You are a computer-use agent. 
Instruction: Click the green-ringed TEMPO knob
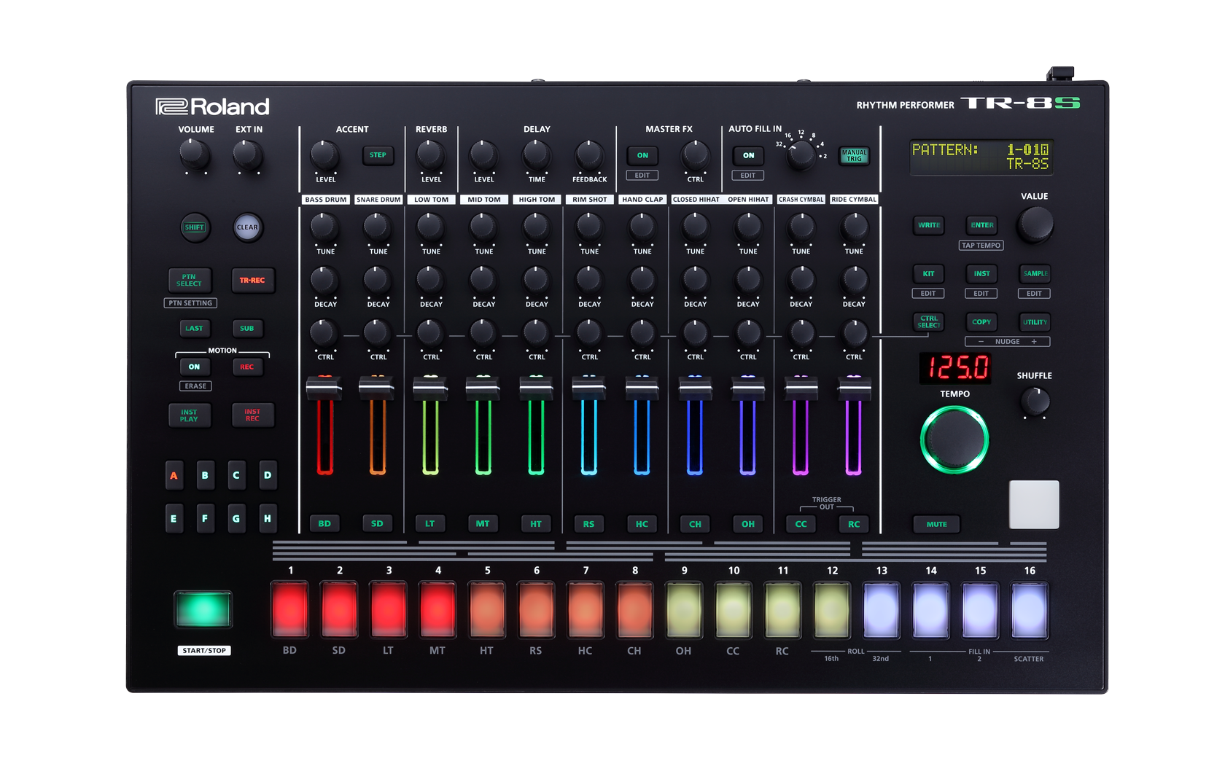tap(954, 440)
